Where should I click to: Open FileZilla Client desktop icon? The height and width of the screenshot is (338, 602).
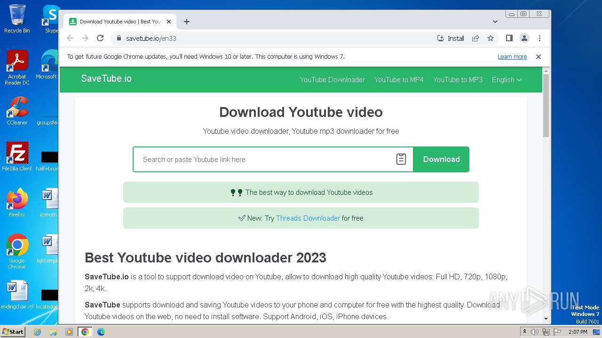coord(17,157)
